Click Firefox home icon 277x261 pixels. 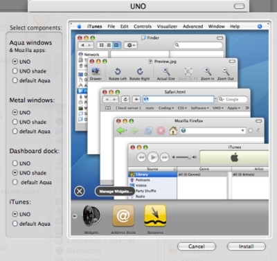(x=173, y=131)
